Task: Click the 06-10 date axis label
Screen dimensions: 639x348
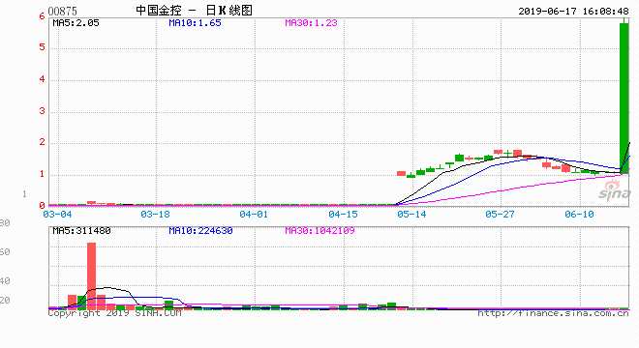Action: (580, 214)
